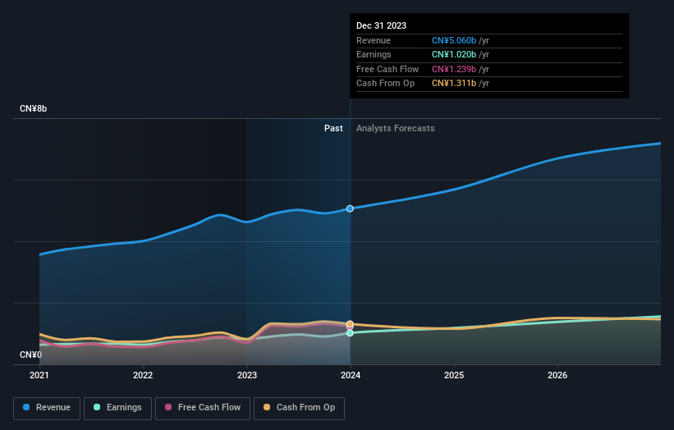Click the 2024 x-axis label

(x=351, y=376)
